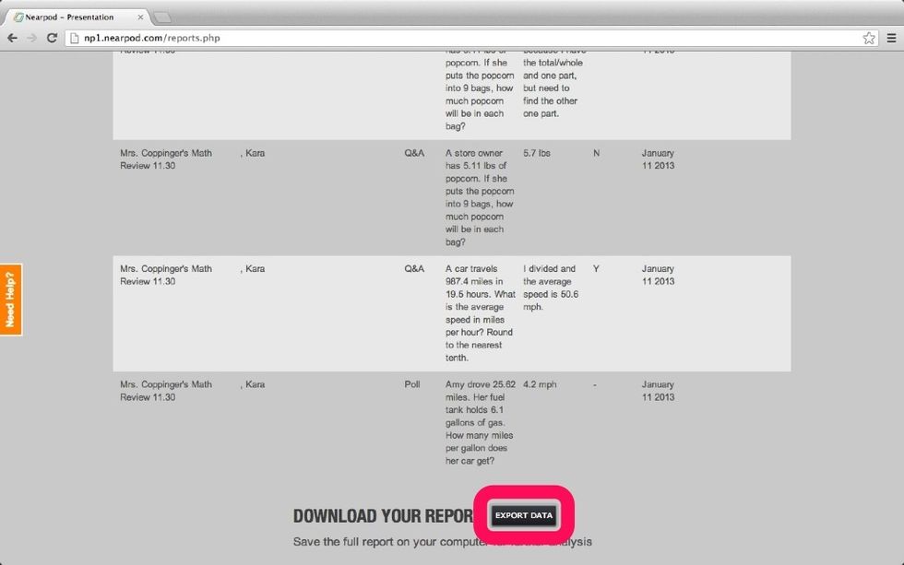
Task: Click the back navigation arrow
Action: pyautogui.click(x=12, y=38)
